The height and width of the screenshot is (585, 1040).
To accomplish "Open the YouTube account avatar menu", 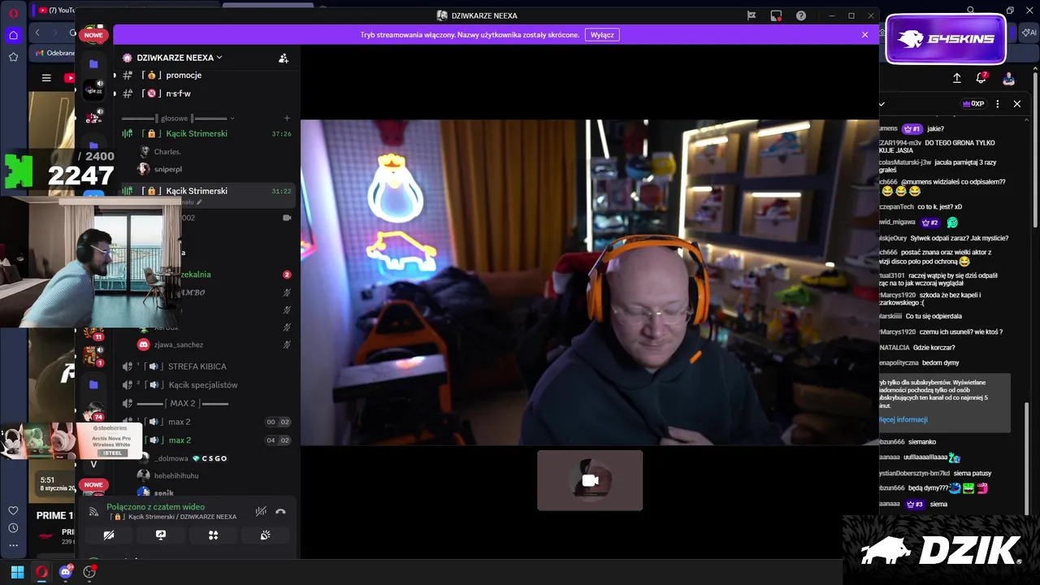I will (1008, 78).
